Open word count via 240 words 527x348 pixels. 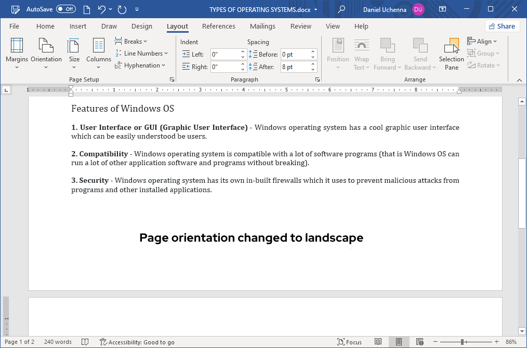pyautogui.click(x=57, y=342)
